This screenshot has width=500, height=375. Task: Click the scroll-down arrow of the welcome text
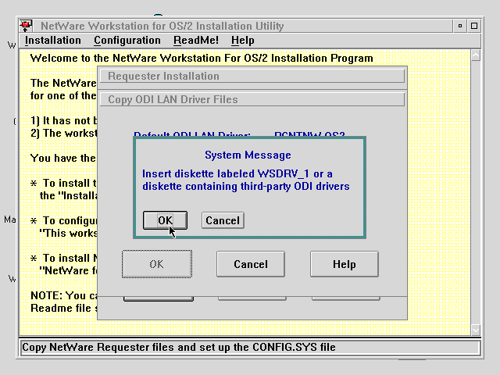click(x=476, y=330)
